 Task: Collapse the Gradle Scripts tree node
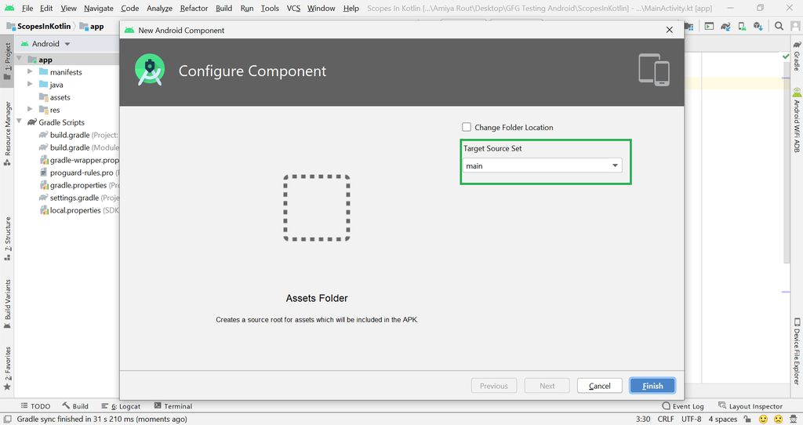tap(19, 122)
